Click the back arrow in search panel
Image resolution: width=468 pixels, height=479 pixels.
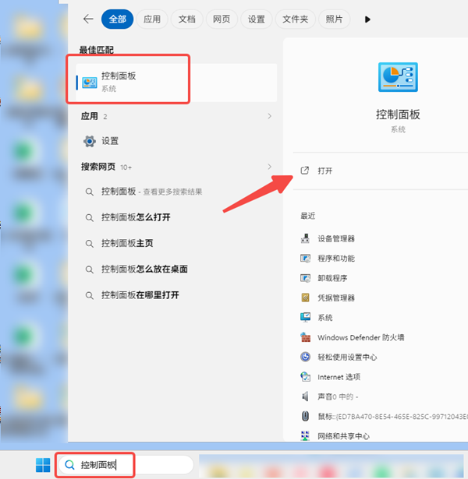pos(88,19)
